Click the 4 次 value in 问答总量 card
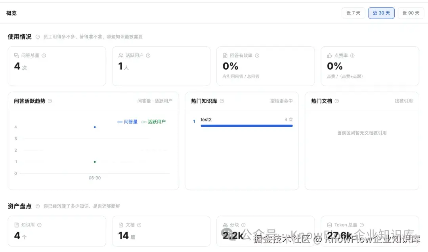Viewport: 428px width, 252px height. [21, 66]
